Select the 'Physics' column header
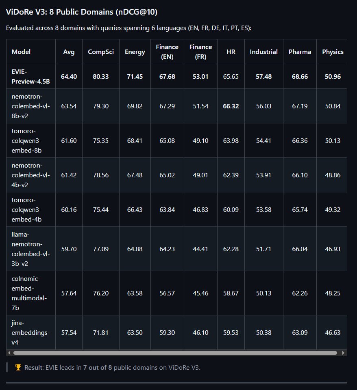This screenshot has width=357, height=390. coord(333,52)
